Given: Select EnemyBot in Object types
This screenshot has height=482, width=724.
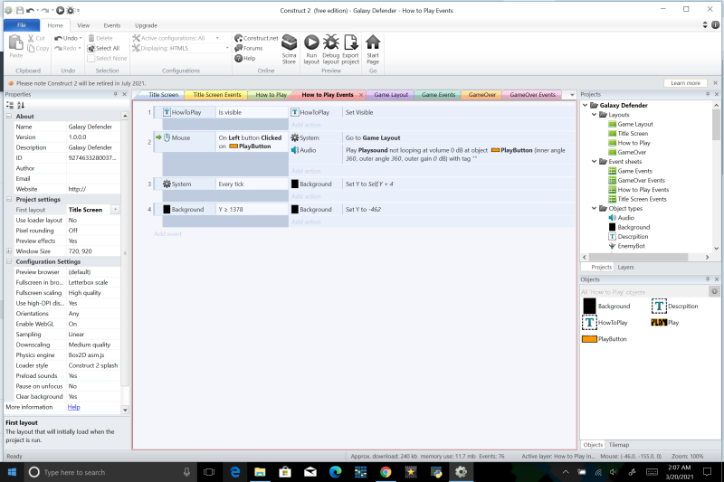Looking at the screenshot, I should pos(626,246).
